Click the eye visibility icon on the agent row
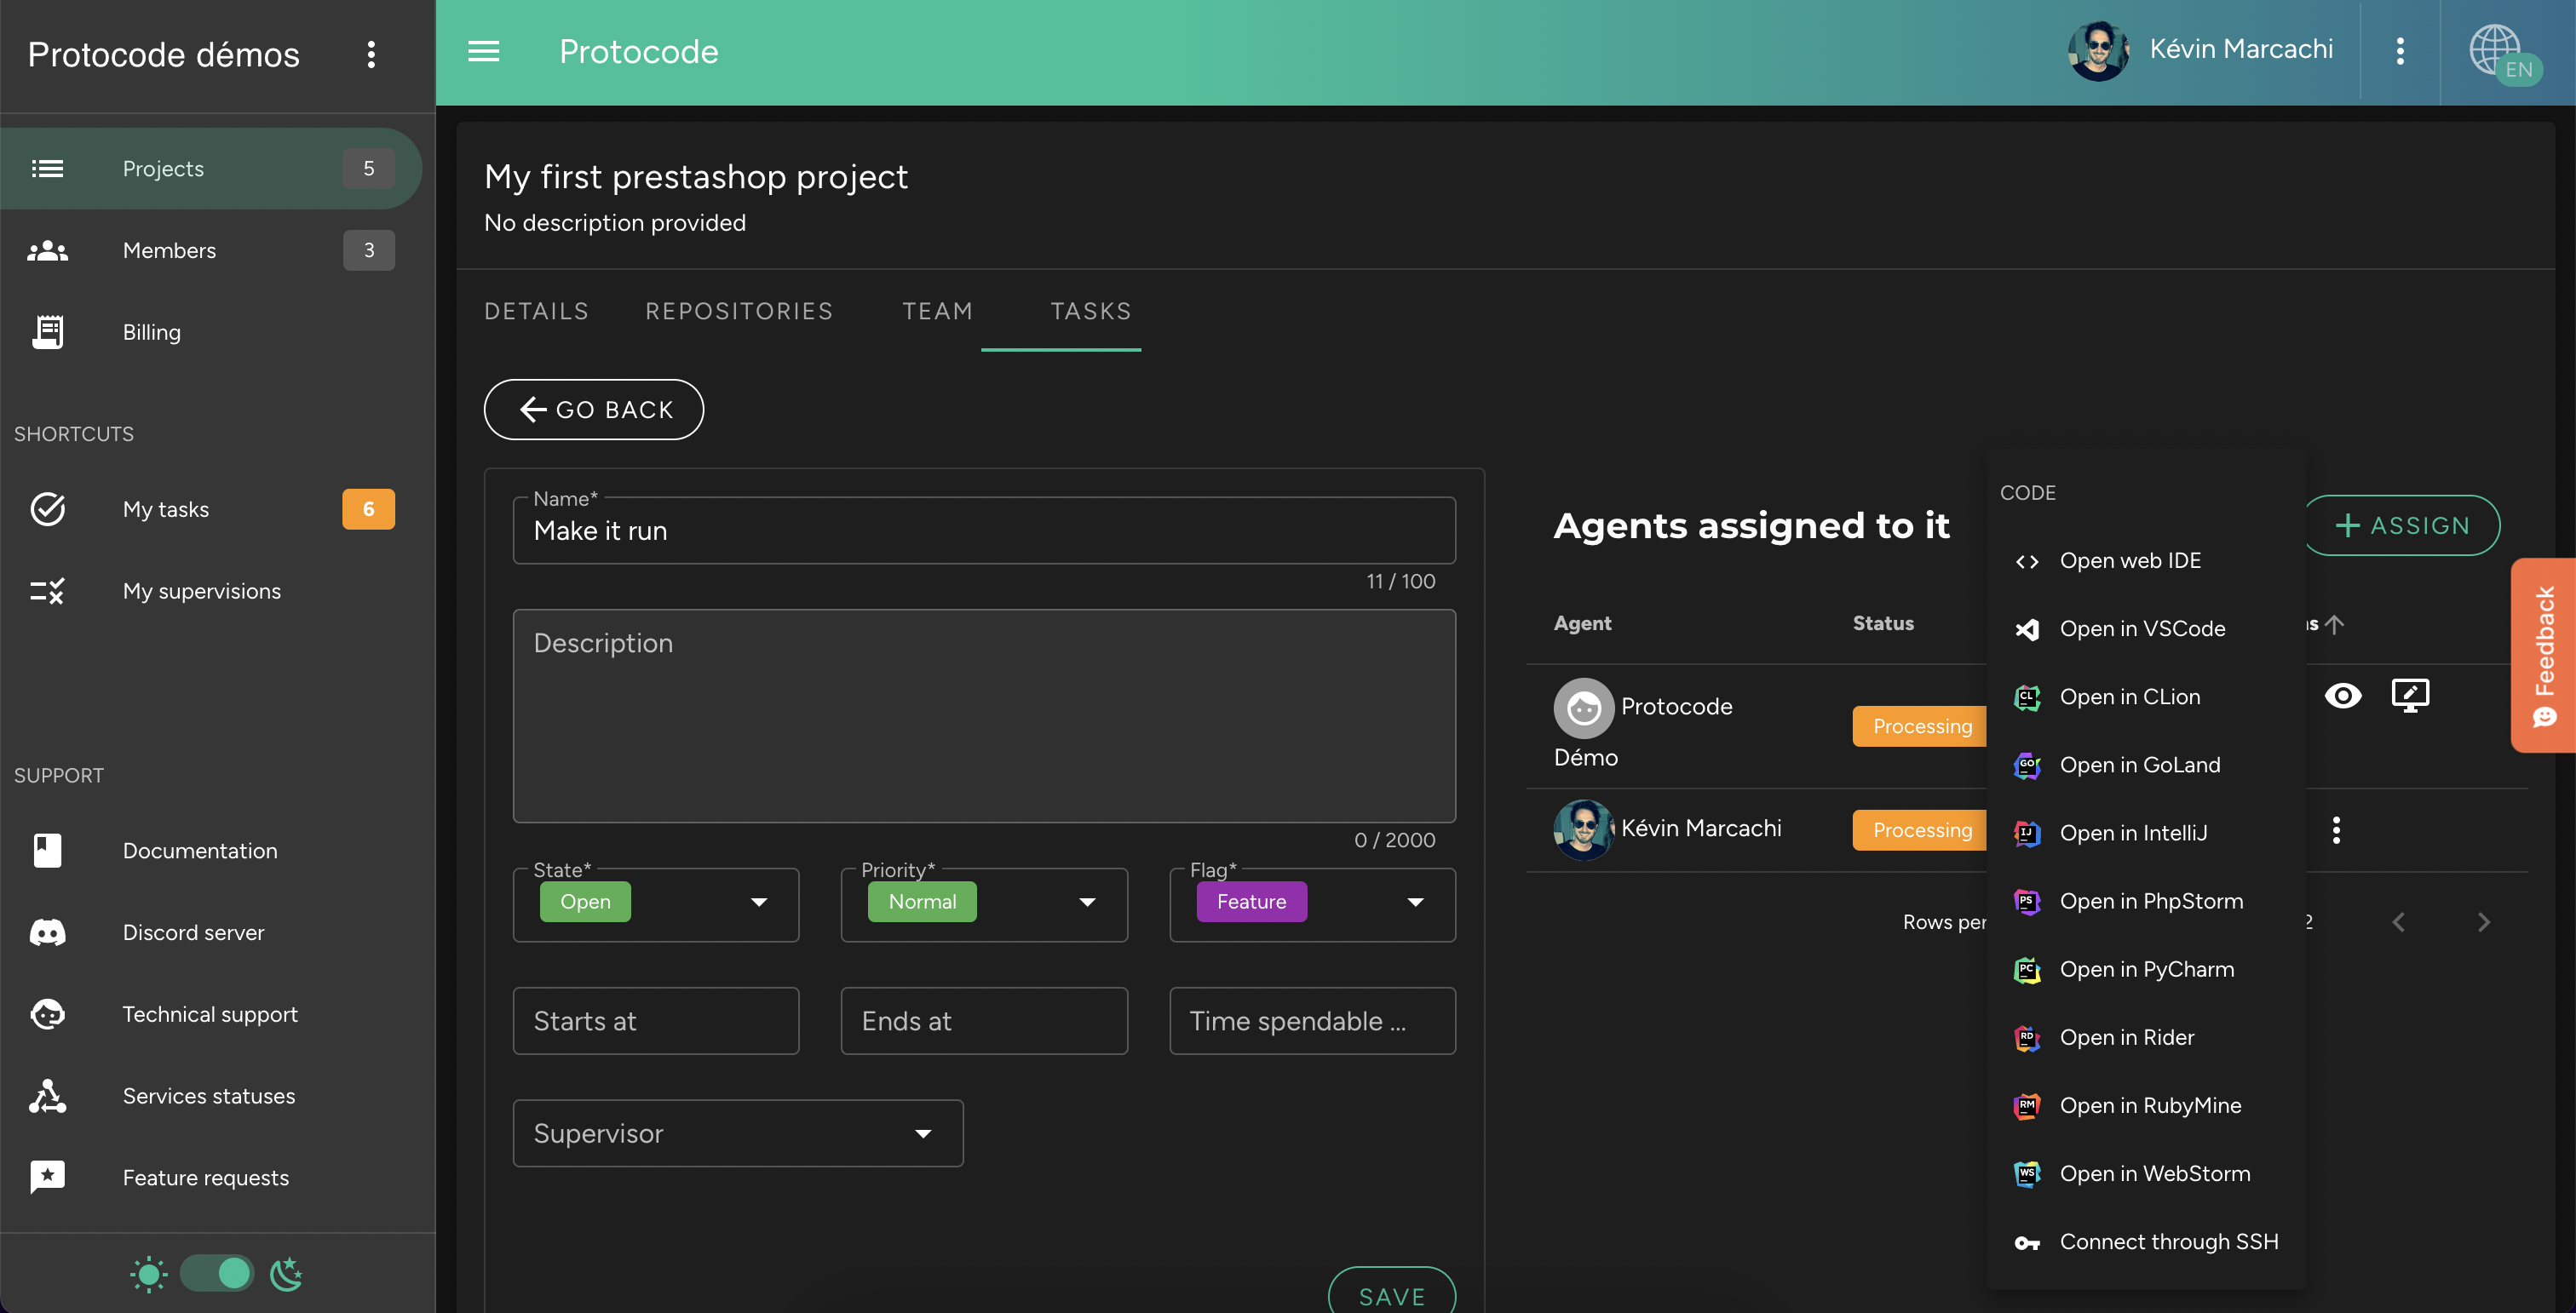Image resolution: width=2576 pixels, height=1313 pixels. (2343, 696)
